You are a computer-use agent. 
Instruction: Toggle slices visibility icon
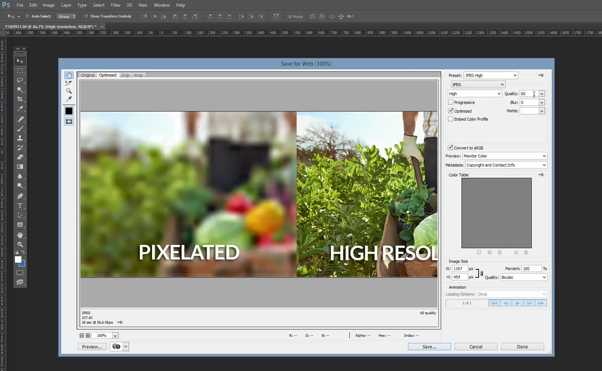[x=69, y=121]
